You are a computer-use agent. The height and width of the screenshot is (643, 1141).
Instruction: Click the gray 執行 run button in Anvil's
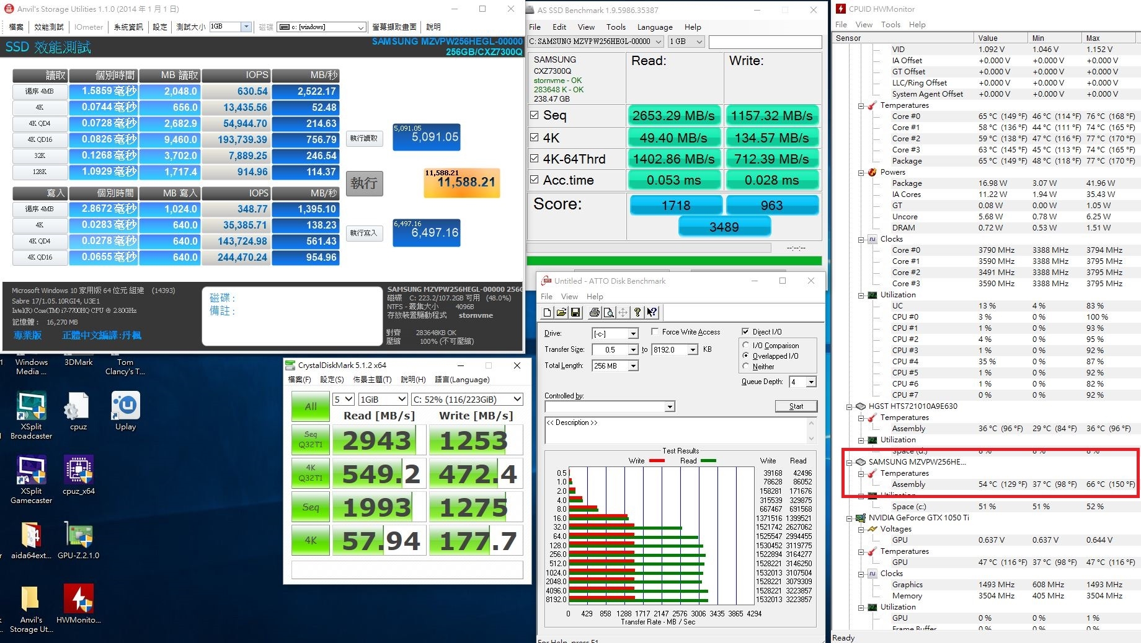point(364,183)
